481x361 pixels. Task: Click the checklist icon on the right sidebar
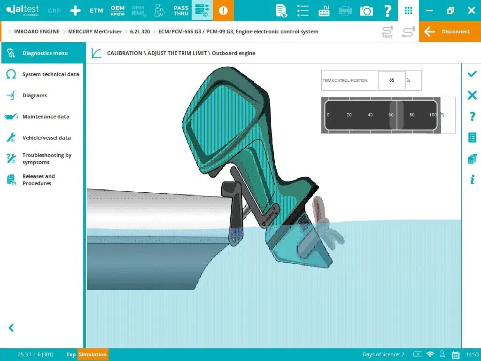(472, 137)
